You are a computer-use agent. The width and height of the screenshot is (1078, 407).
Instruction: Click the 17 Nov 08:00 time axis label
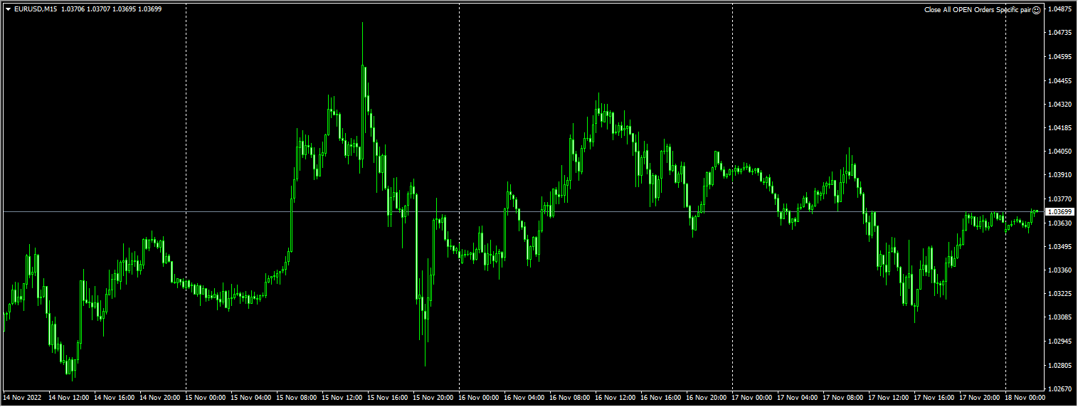pos(844,398)
